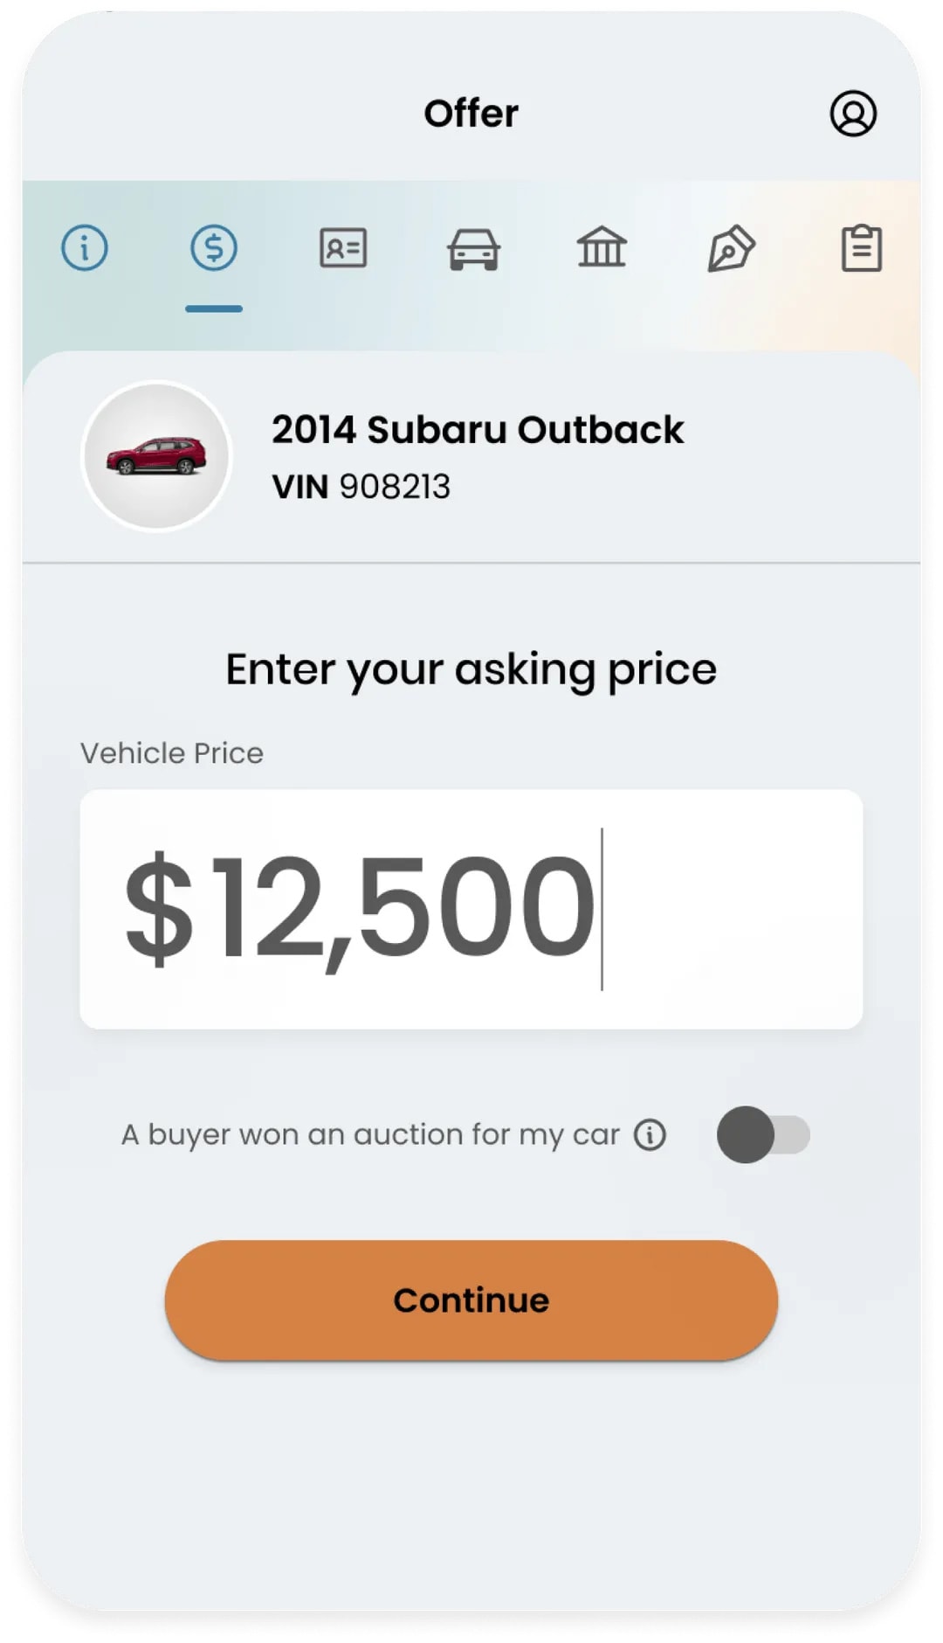This screenshot has width=943, height=1643.
Task: Click the VIN 908213 text
Action: click(x=361, y=487)
